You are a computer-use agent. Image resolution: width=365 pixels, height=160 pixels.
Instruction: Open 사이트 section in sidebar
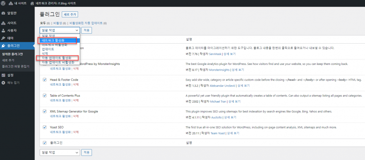pyautogui.click(x=12, y=23)
